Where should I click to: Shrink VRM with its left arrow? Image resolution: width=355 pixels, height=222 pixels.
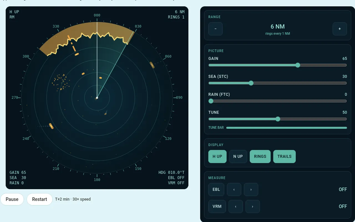point(236,206)
